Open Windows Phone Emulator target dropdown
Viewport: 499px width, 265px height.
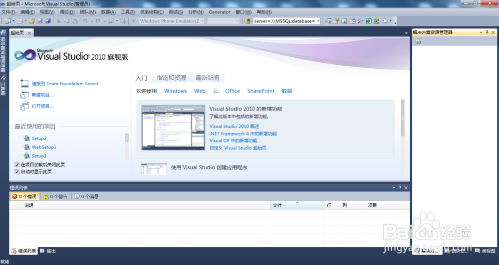click(x=203, y=21)
